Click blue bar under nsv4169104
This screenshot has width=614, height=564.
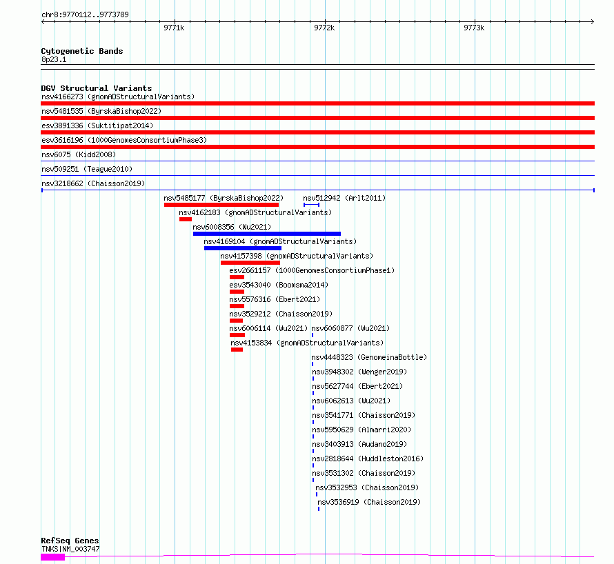click(x=243, y=248)
